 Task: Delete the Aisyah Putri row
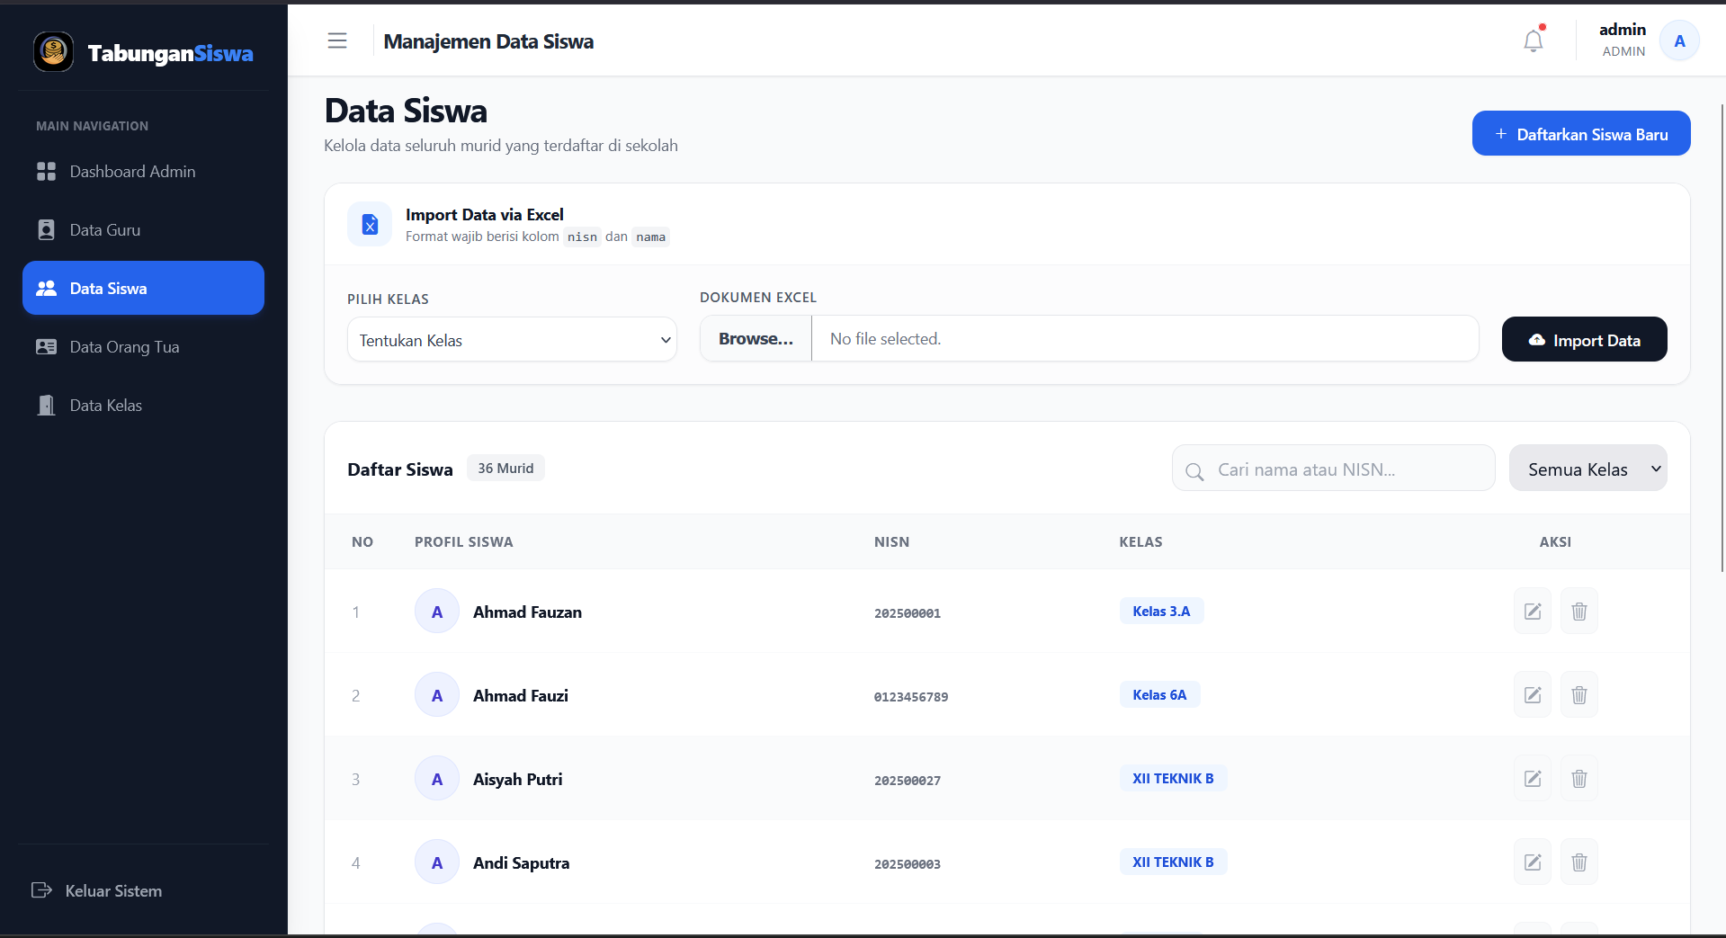point(1579,779)
